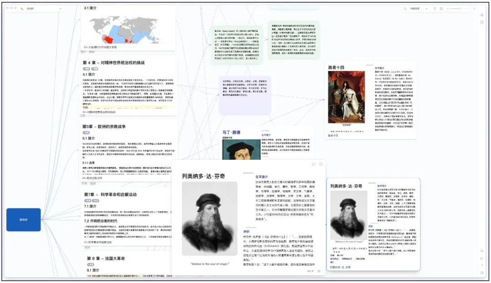Open the '第 4 章 – 对精神世界统治权的挑战' card title

[x=114, y=63]
